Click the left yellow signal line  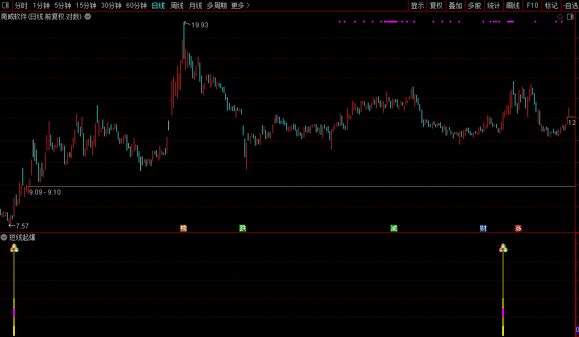click(x=14, y=294)
